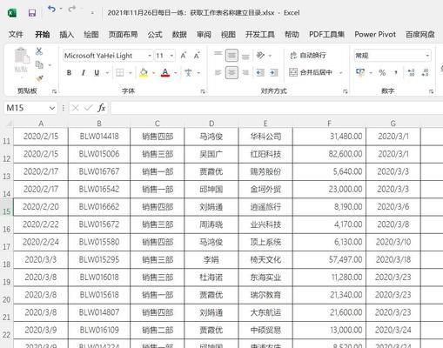Decrease font size with smaller A icon
This screenshot has width=443, height=348.
pyautogui.click(x=197, y=56)
